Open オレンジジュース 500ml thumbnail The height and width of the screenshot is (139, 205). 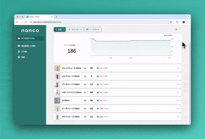[57, 68]
